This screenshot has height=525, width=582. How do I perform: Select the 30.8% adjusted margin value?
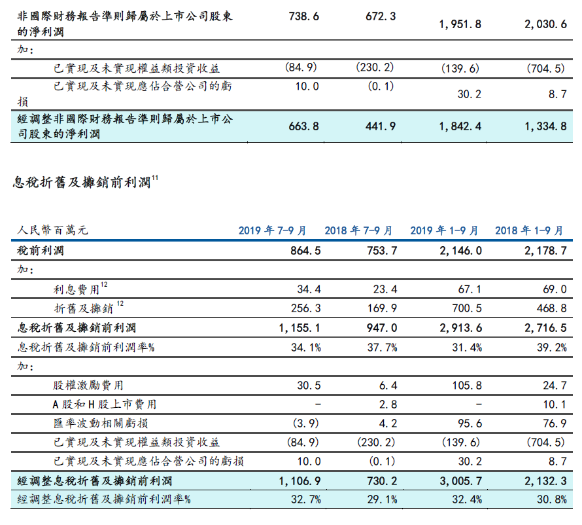pos(551,499)
